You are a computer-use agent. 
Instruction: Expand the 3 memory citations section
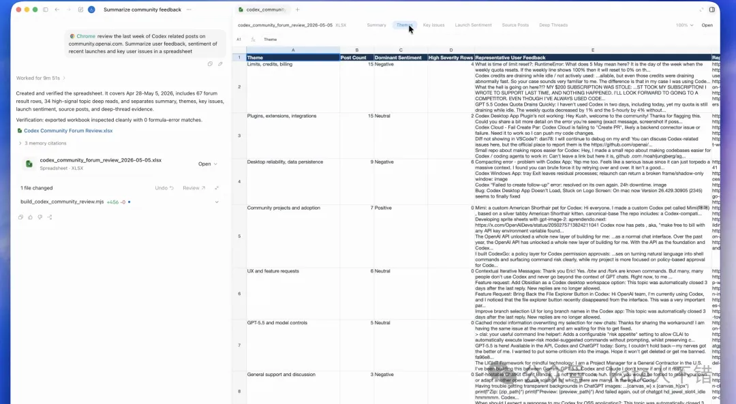[x=42, y=143]
